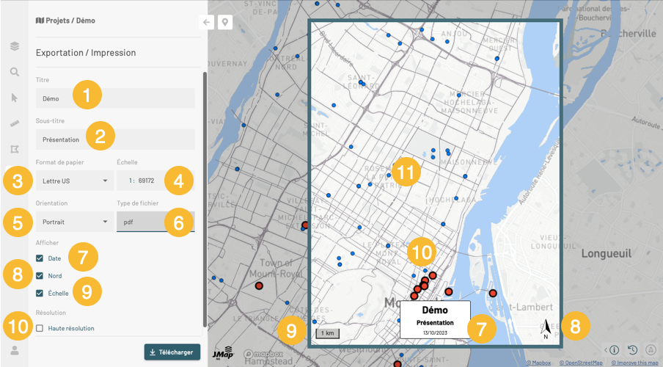Expand the Orientation dropdown
663x367 pixels.
(x=74, y=222)
